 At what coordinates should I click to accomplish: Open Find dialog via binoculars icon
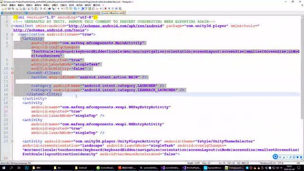click(x=49, y=9)
